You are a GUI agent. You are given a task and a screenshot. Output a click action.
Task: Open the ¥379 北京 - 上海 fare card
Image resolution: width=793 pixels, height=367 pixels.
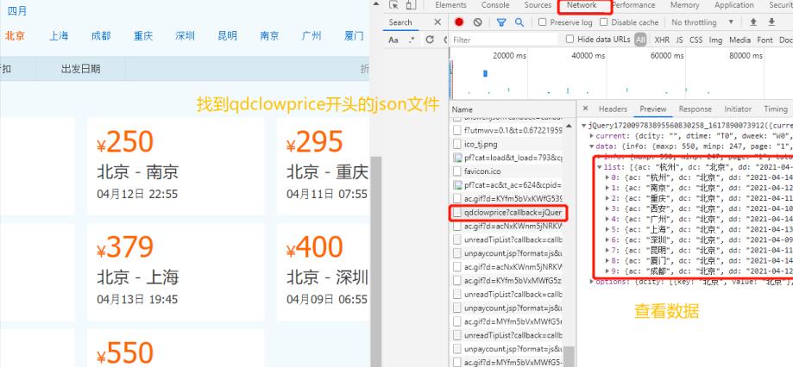(x=175, y=271)
